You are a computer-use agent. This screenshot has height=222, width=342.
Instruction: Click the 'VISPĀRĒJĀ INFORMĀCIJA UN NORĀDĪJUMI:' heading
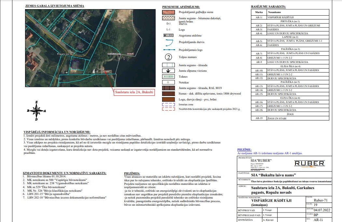[57, 132]
